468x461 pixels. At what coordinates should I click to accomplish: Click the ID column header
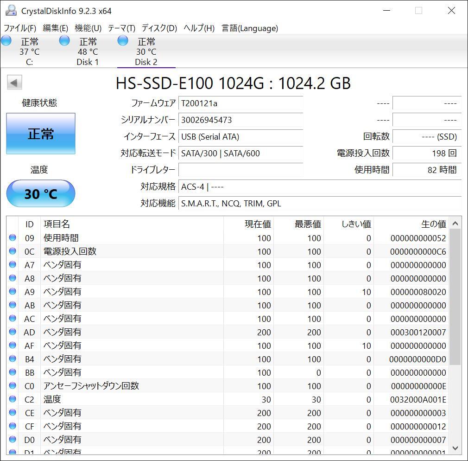click(x=29, y=224)
